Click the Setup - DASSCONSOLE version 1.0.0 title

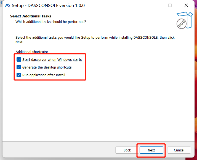click(48, 6)
